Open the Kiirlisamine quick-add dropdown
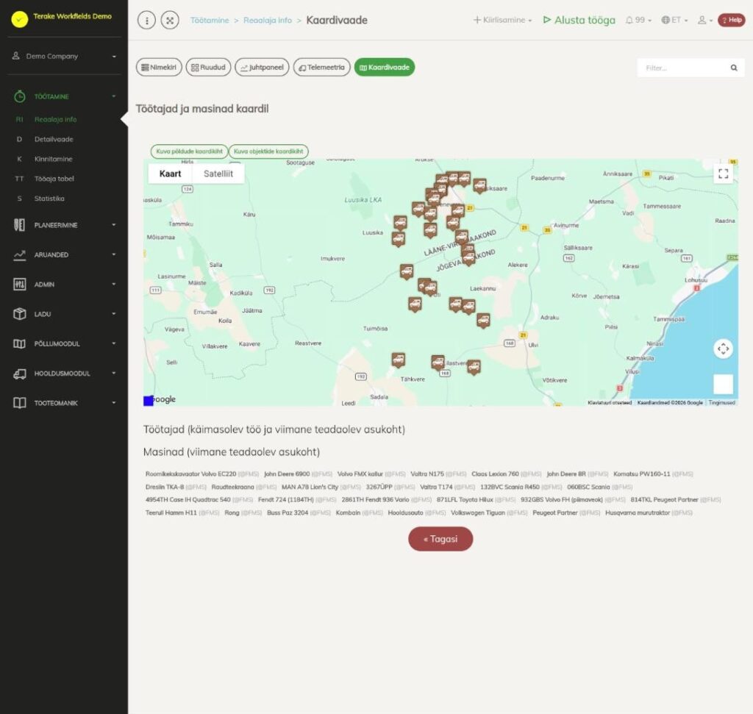Screen dimensions: 753x714 503,20
